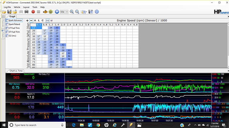The height and width of the screenshot is (128, 229).
Task: Open the 0.5x playback speed dropdown
Action: [x=64, y=12]
